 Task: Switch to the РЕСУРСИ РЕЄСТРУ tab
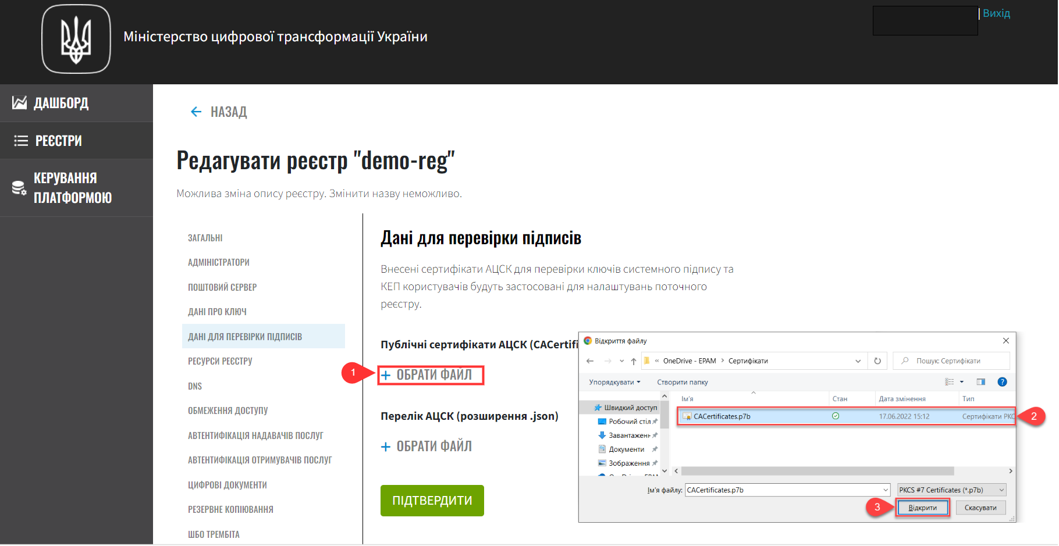click(220, 361)
